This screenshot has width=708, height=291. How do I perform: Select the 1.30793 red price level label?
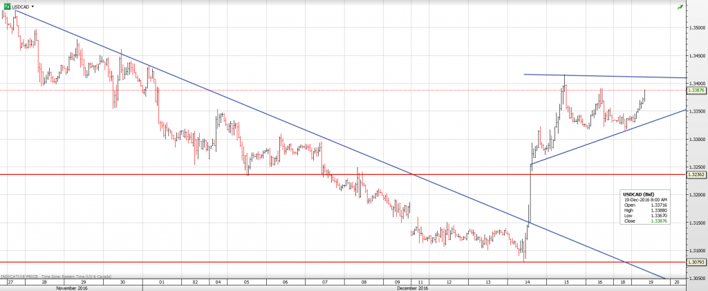[696, 262]
